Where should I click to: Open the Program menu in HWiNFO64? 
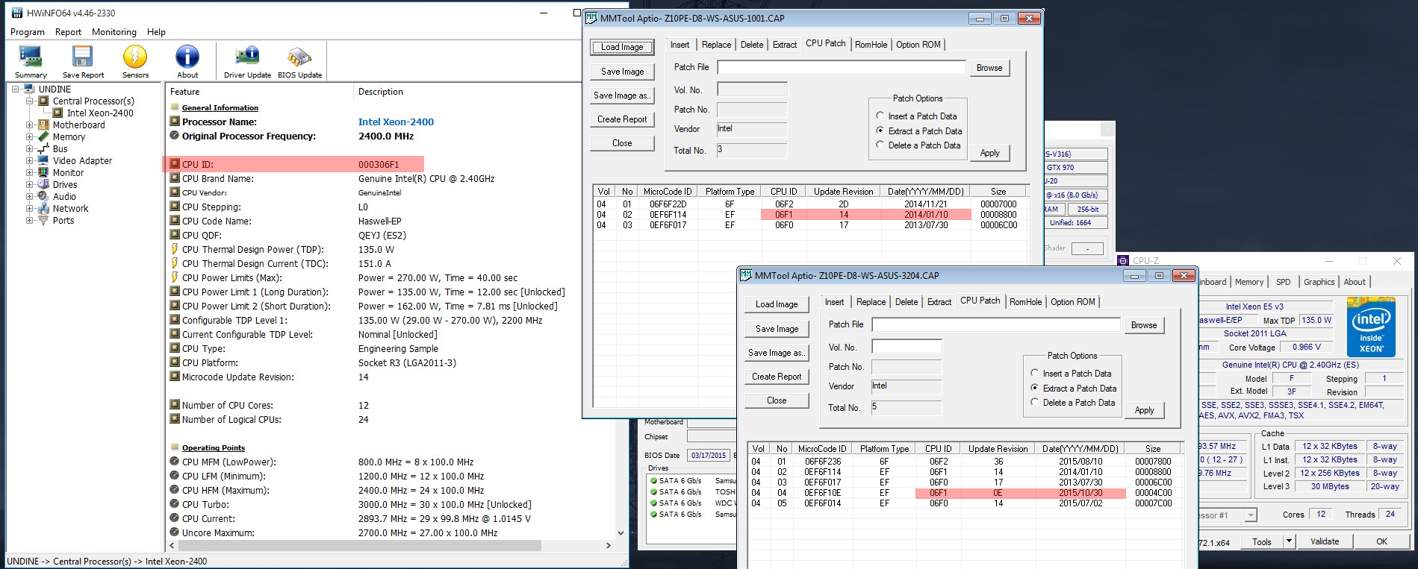pyautogui.click(x=28, y=32)
